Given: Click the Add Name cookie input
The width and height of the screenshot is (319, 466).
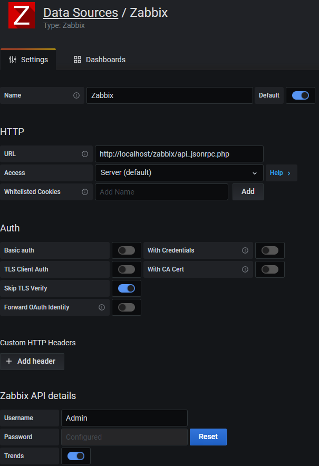Looking at the screenshot, I should coord(161,192).
